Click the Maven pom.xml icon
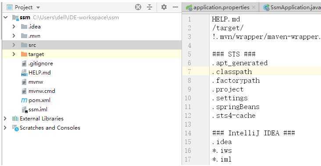321x166 pixels. tap(24, 100)
